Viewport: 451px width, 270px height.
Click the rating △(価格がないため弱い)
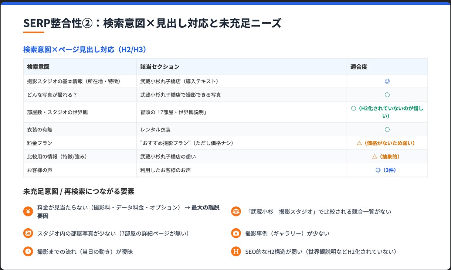coord(387,143)
